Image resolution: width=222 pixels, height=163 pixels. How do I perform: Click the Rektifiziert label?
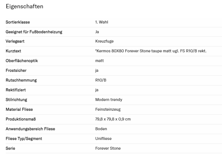(x=16, y=90)
